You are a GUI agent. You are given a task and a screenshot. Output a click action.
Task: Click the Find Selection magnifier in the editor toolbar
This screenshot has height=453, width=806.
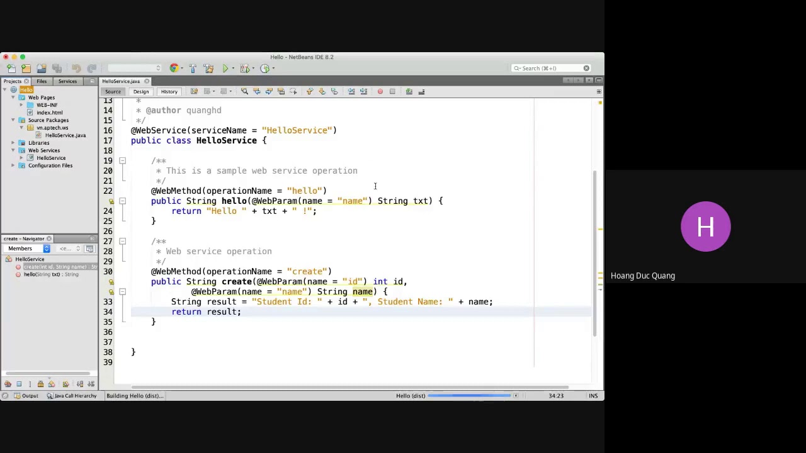[x=244, y=91]
